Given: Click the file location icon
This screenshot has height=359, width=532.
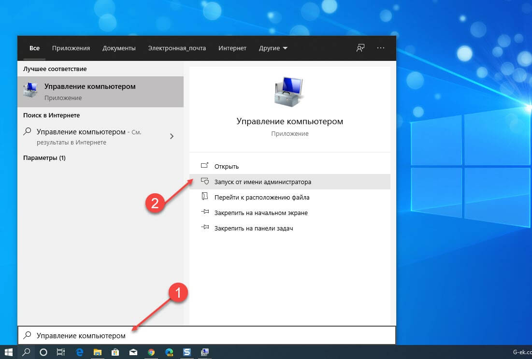Looking at the screenshot, I should coord(204,197).
